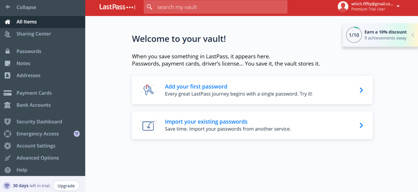Click the Notes sidebar icon

click(7, 63)
